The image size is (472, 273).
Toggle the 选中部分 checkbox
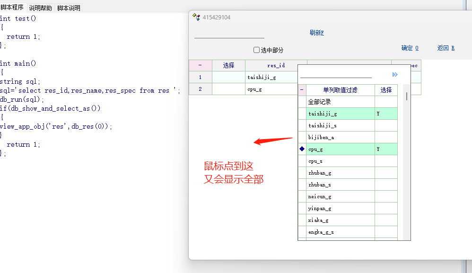coord(257,50)
